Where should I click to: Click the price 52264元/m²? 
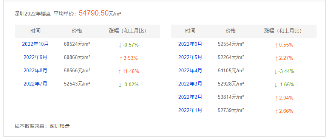point(231,57)
